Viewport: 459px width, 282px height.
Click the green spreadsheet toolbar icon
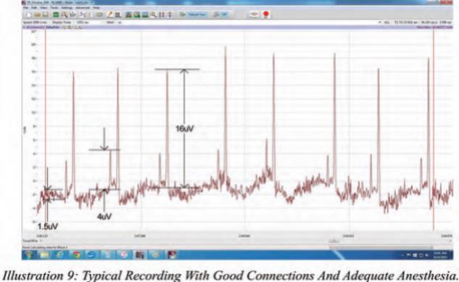(x=56, y=14)
